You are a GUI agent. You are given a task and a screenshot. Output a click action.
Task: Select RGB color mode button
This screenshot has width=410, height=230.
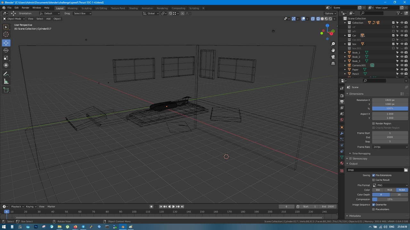[390, 190]
